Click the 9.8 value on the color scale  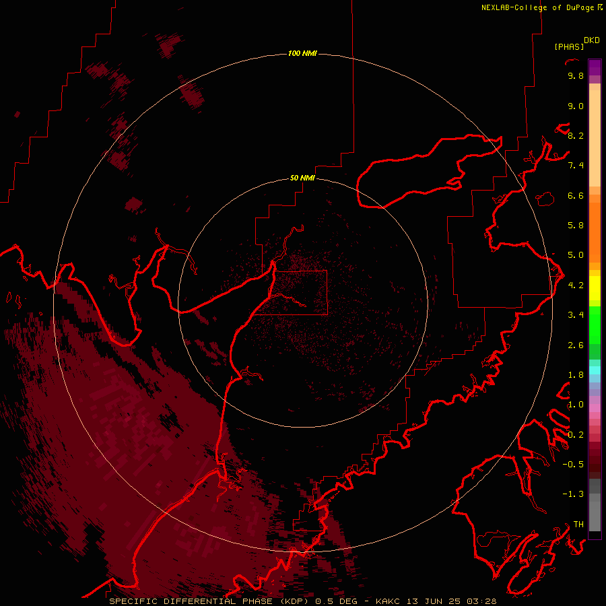[576, 75]
